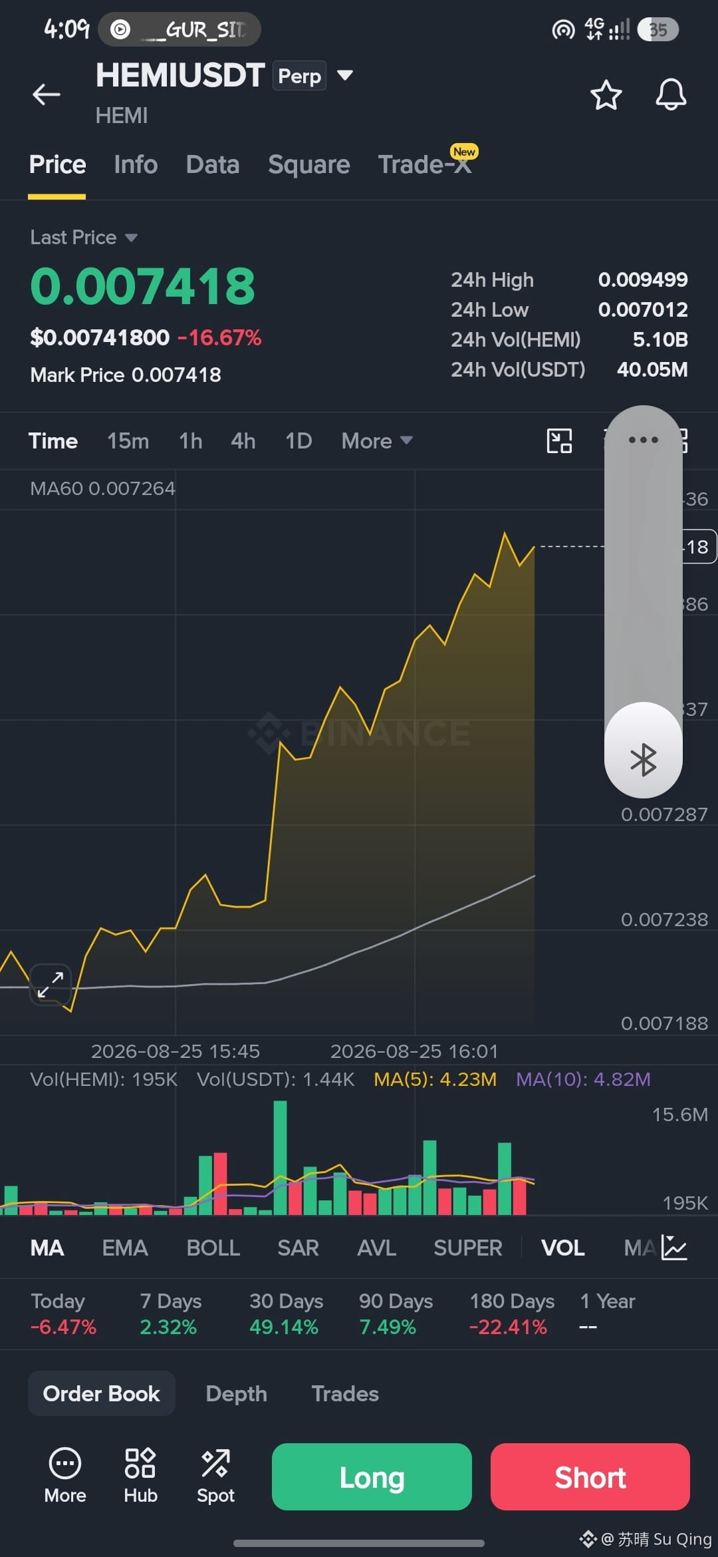Open price alert bell icon
Screen dimensions: 718x1557
click(x=671, y=94)
